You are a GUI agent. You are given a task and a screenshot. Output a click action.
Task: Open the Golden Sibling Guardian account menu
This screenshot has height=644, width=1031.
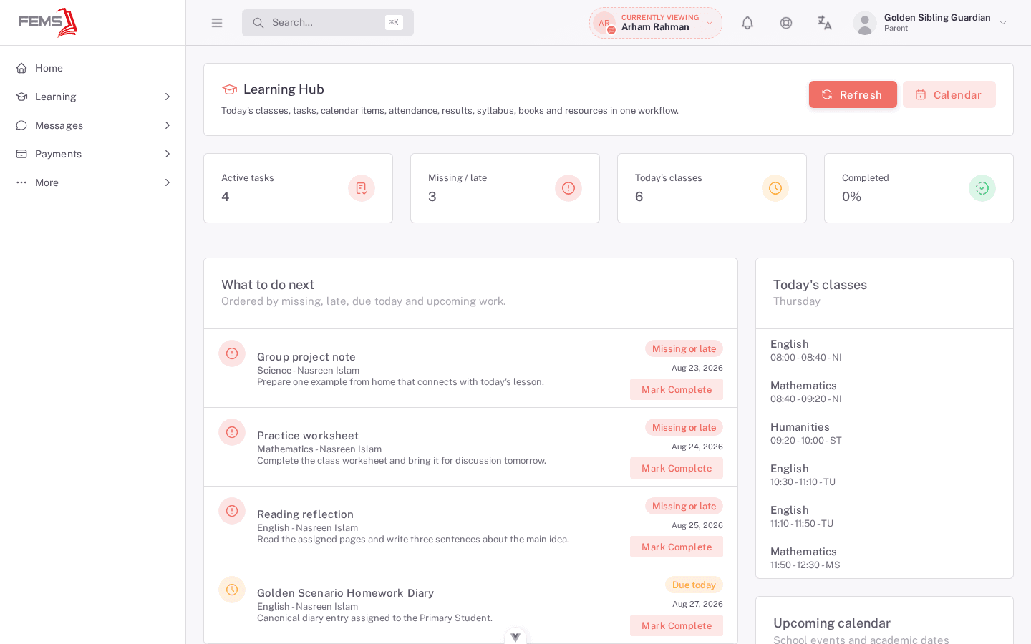pos(931,23)
